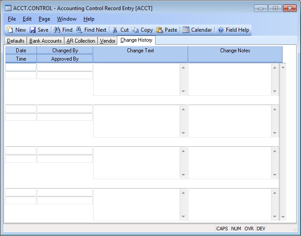Viewport: 301px width, 236px height.
Task: Switch to the Bank Accounts tab
Action: click(45, 41)
